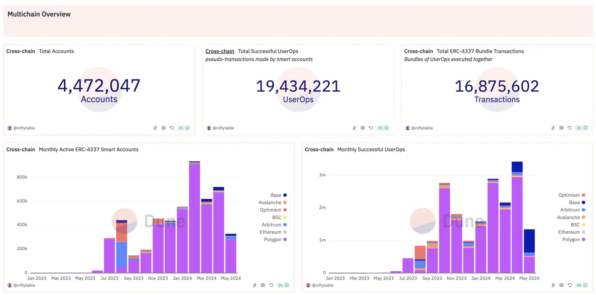The width and height of the screenshot is (596, 295).
Task: Refresh the Total Accounts card query
Action: point(171,128)
